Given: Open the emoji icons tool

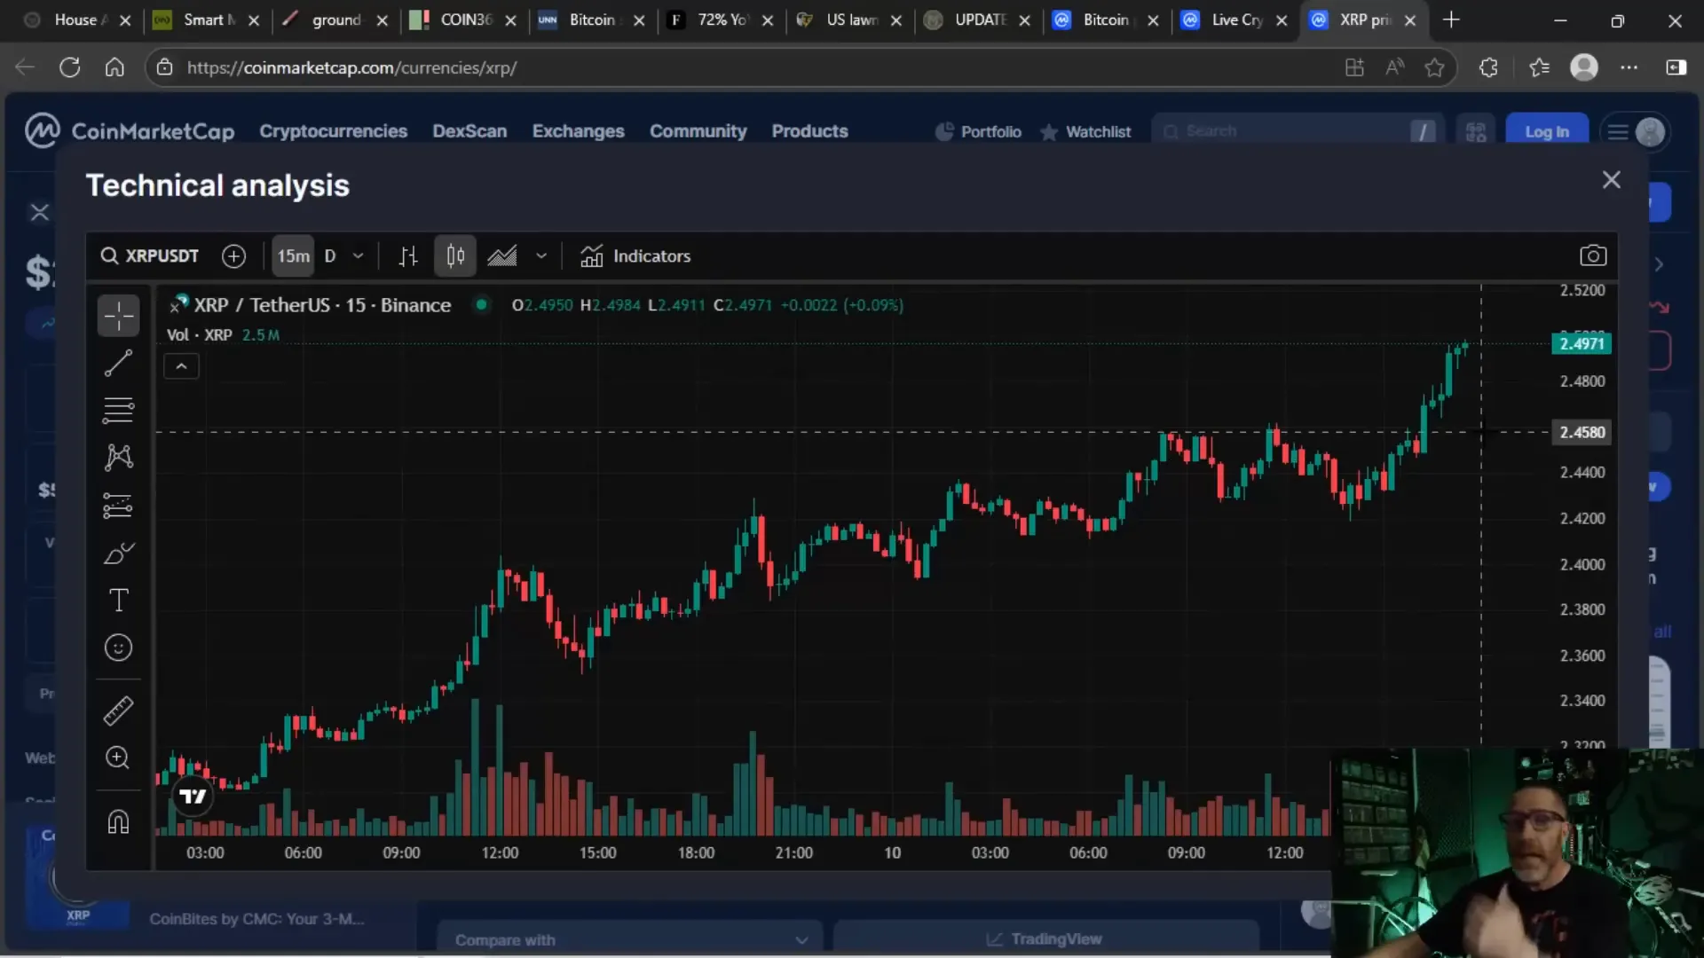Looking at the screenshot, I should (x=118, y=648).
